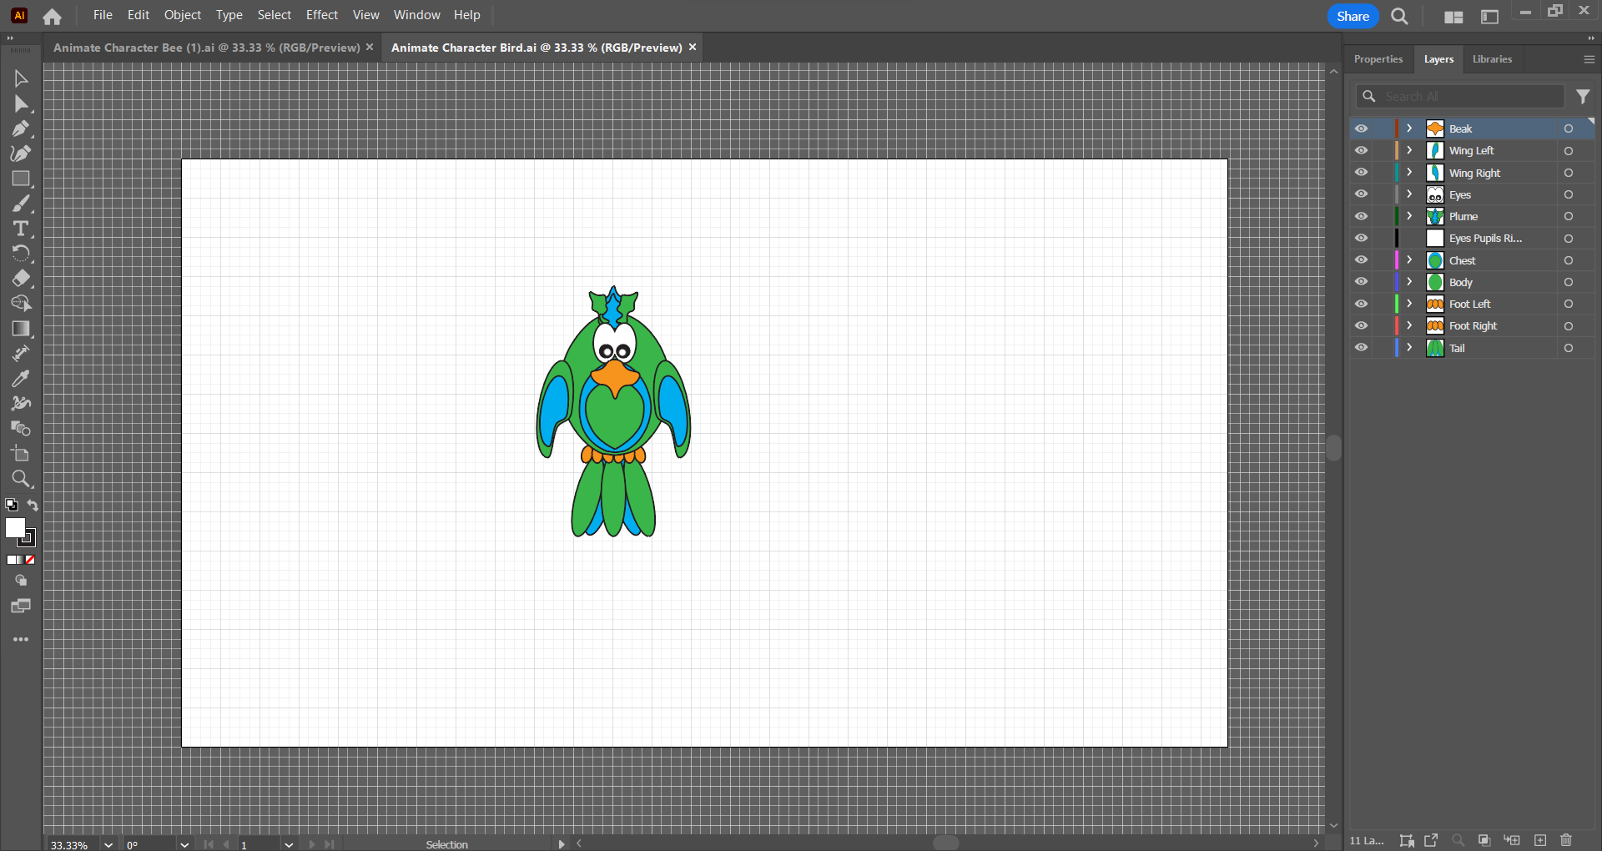Screen dimensions: 1602x851
Task: Hide the Tail layer
Action: point(1361,348)
